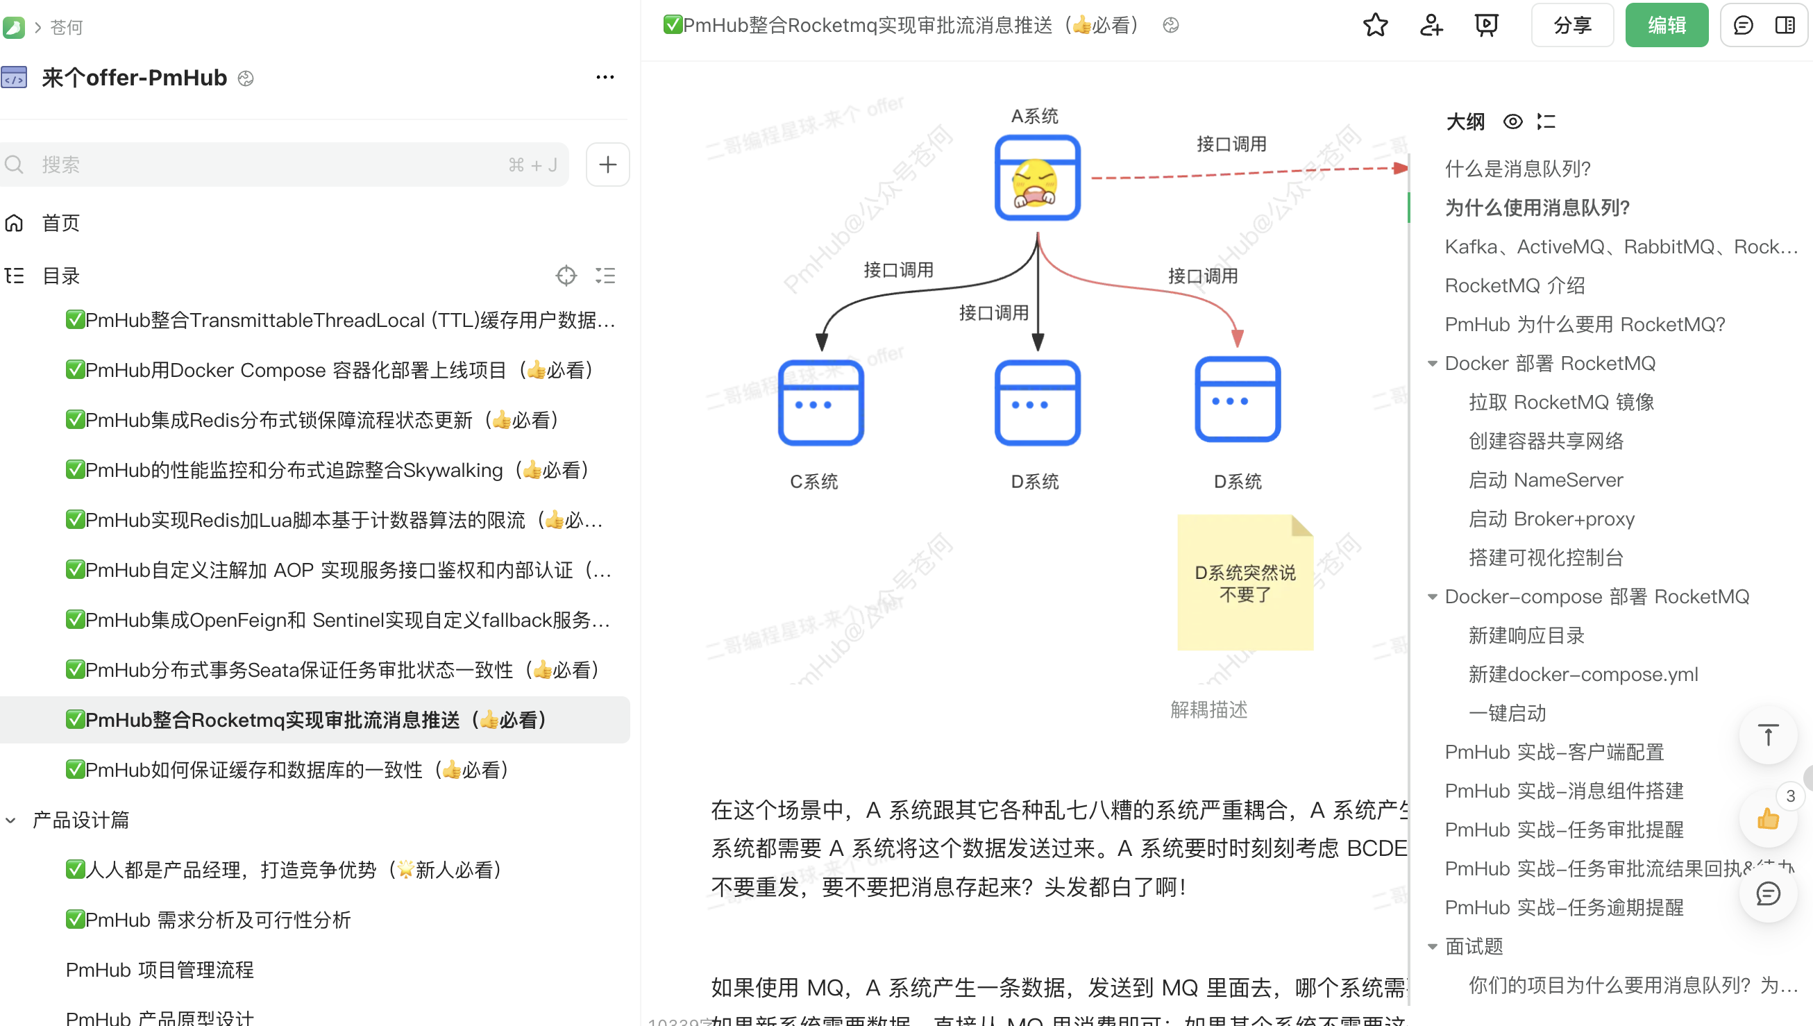
Task: Click the 分享 share button
Action: click(x=1571, y=25)
